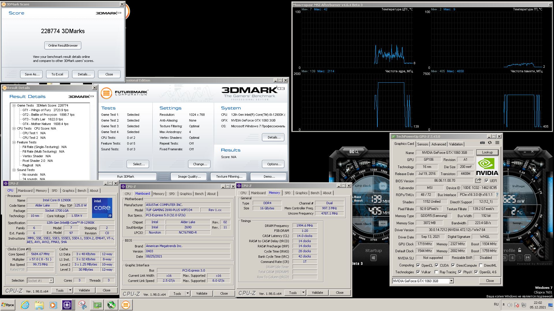Open Internet Explorer from taskbar
The height and width of the screenshot is (311, 554).
coord(25,305)
